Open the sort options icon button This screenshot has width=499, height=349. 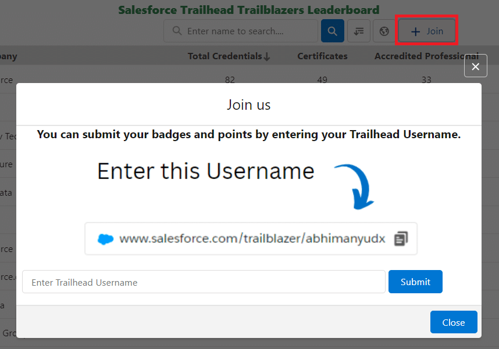359,31
